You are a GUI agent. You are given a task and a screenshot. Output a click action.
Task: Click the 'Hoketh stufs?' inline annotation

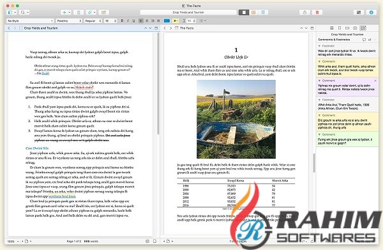[84, 87]
